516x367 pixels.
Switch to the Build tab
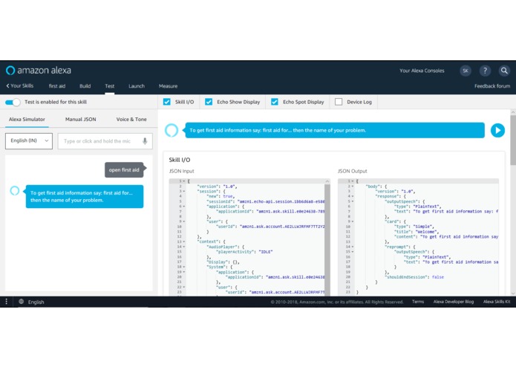85,86
